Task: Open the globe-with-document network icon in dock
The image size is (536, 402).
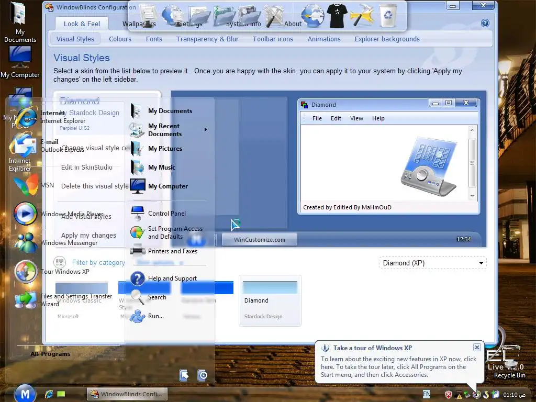Action: tap(174, 15)
